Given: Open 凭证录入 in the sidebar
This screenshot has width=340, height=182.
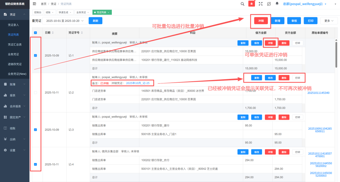Looking at the screenshot, I should (14, 25).
